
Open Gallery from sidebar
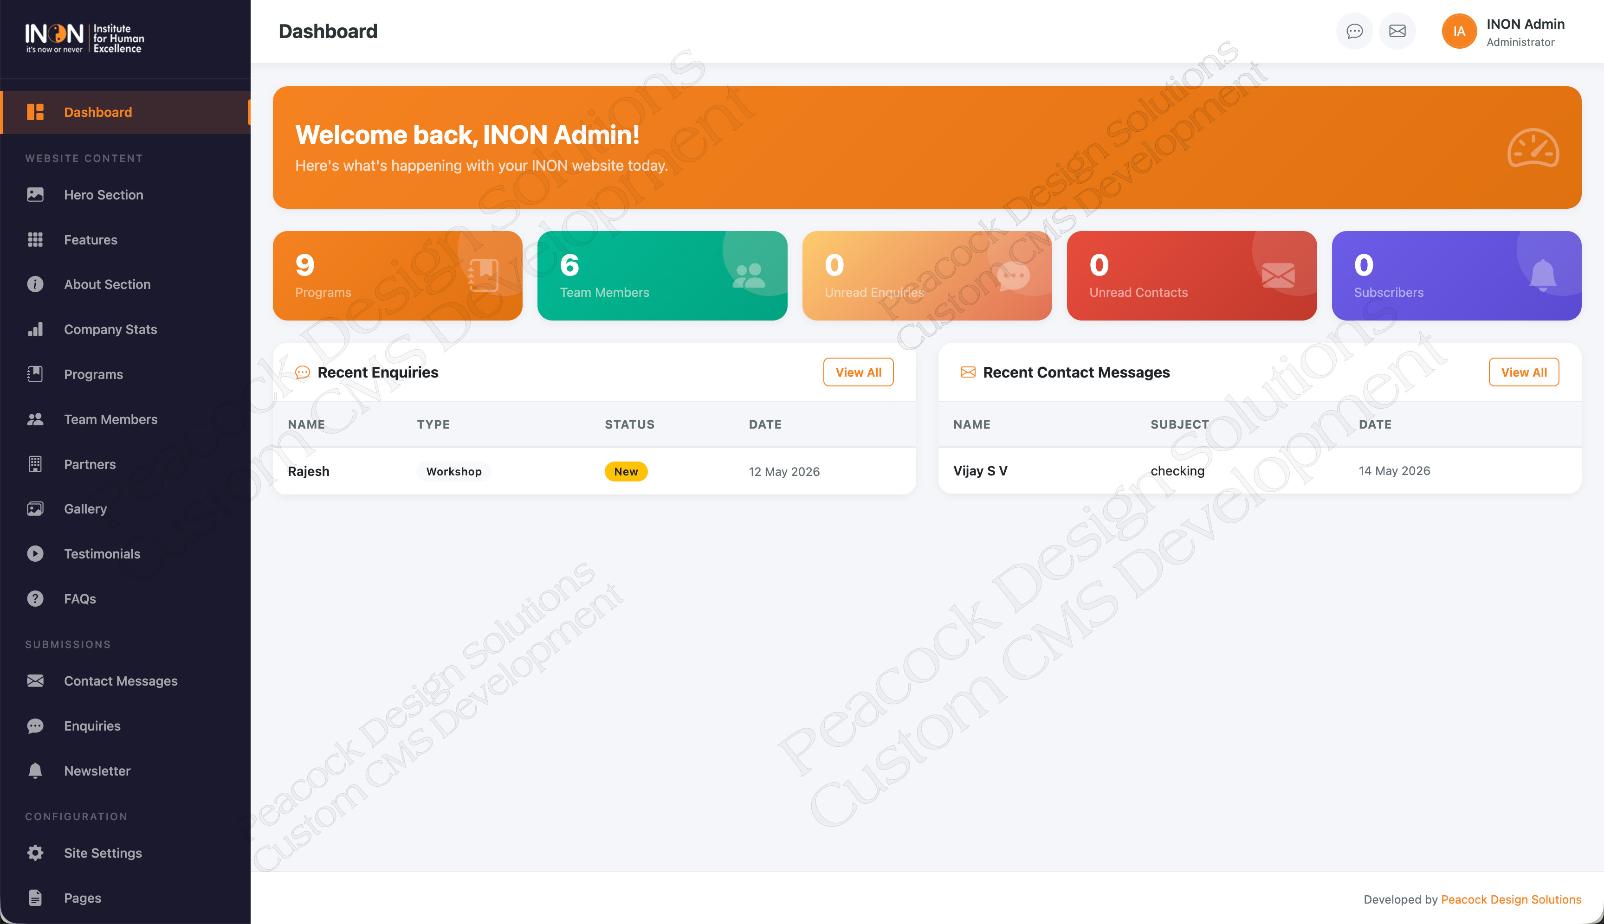[125, 509]
